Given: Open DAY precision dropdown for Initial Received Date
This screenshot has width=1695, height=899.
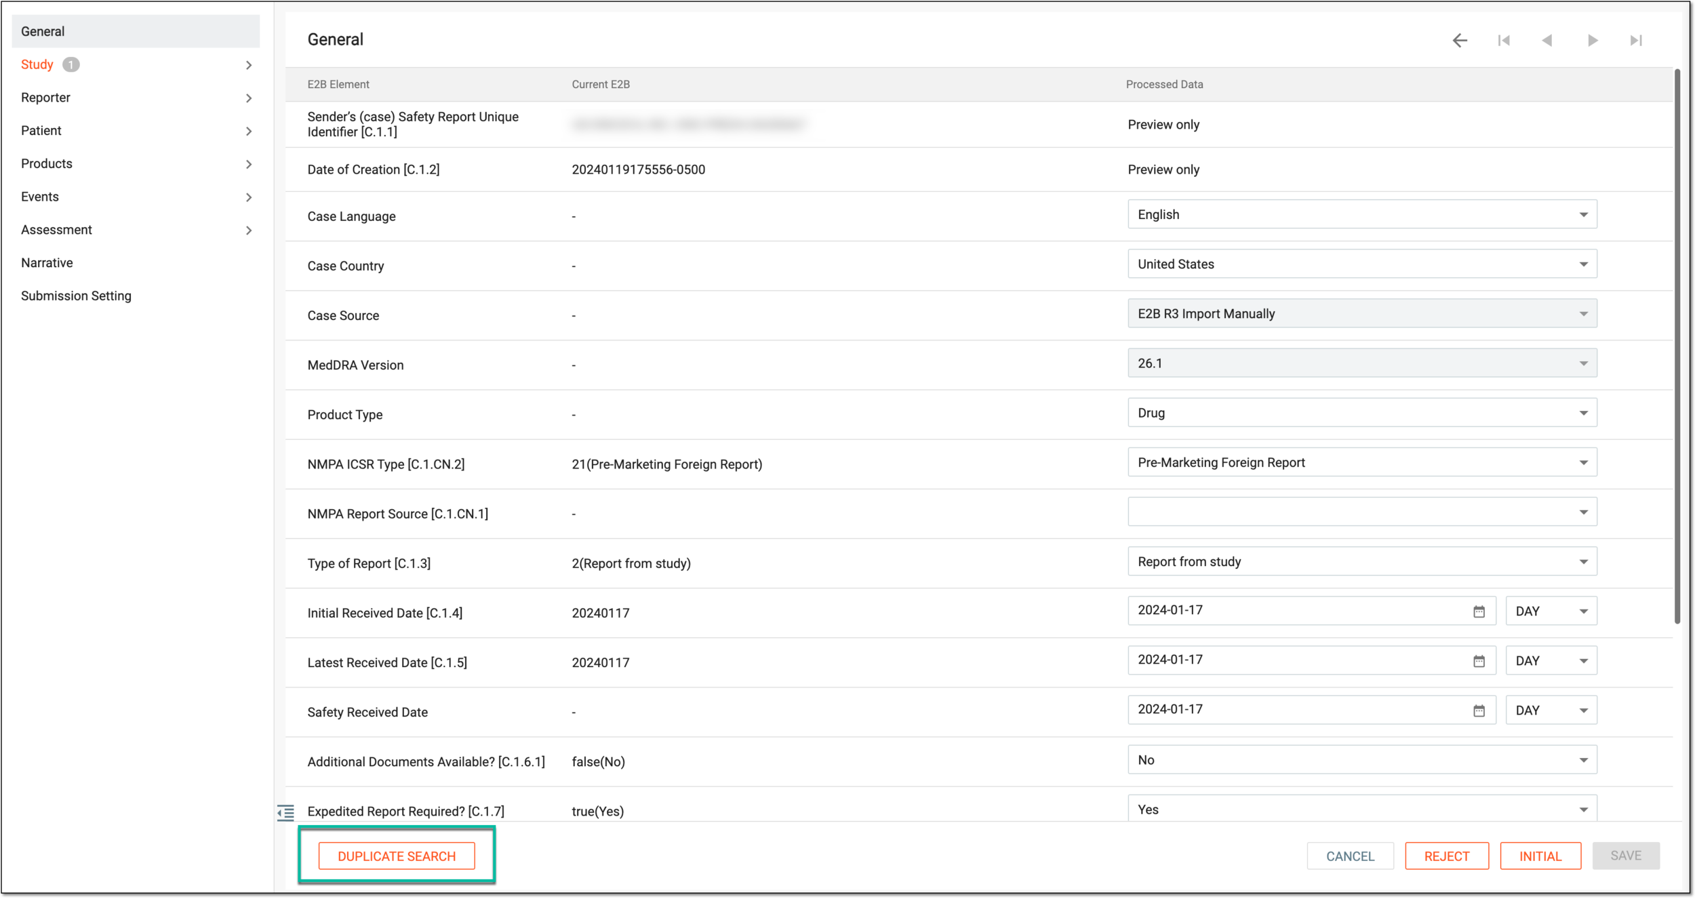Looking at the screenshot, I should [1551, 611].
